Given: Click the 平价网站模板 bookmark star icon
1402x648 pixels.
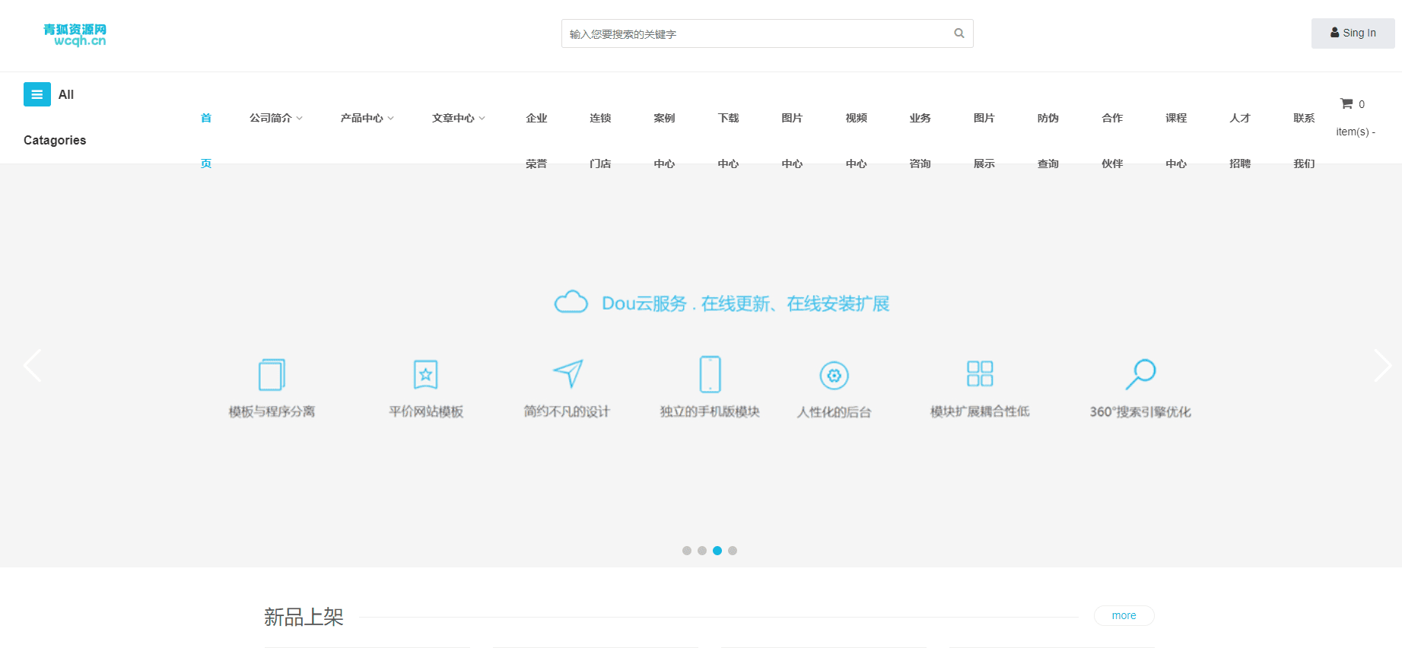Looking at the screenshot, I should 425,374.
